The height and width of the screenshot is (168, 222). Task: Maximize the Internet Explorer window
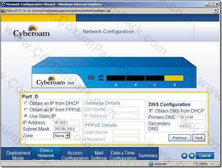point(212,4)
